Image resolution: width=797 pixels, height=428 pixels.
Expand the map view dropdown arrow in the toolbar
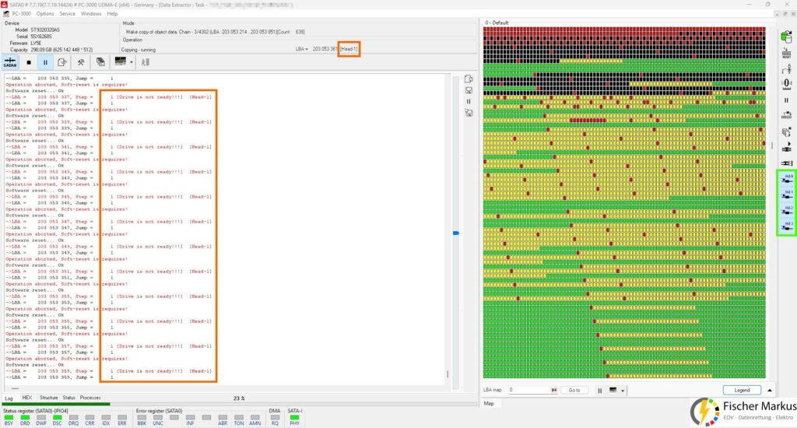pos(132,62)
